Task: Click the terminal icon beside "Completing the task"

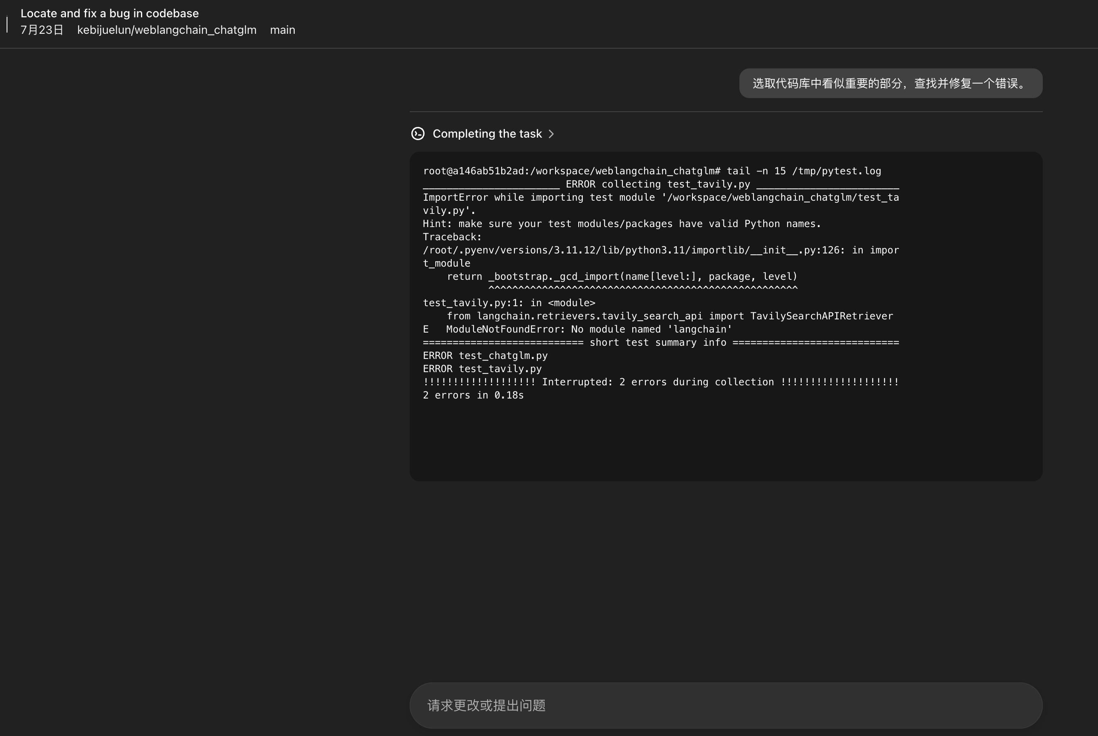Action: [418, 133]
